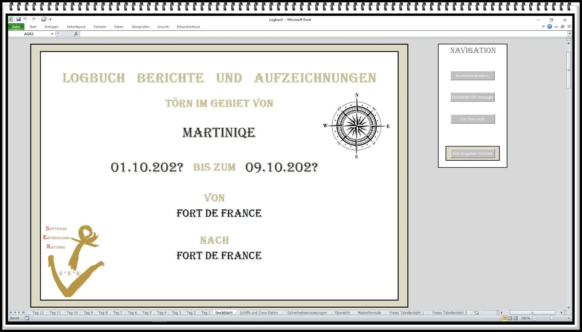
Task: Go to next sheet tab arrow
Action: click(x=19, y=312)
